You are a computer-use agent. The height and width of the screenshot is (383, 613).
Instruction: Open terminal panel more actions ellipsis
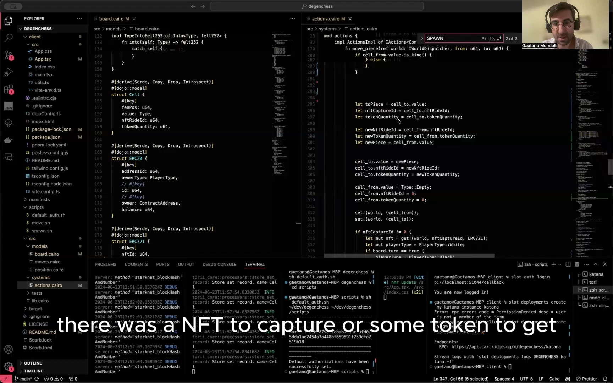pyautogui.click(x=586, y=264)
